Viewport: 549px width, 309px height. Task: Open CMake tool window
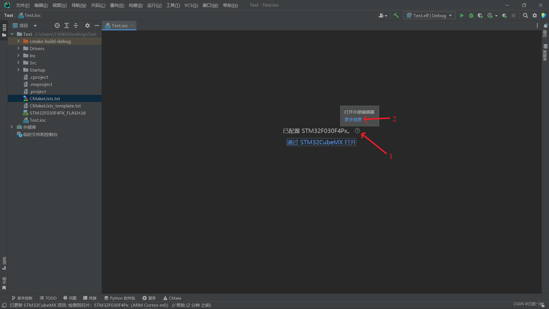172,298
